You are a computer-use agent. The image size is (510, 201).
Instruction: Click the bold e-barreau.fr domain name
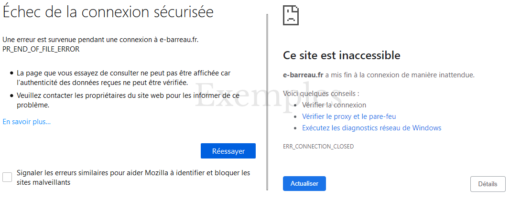point(303,75)
